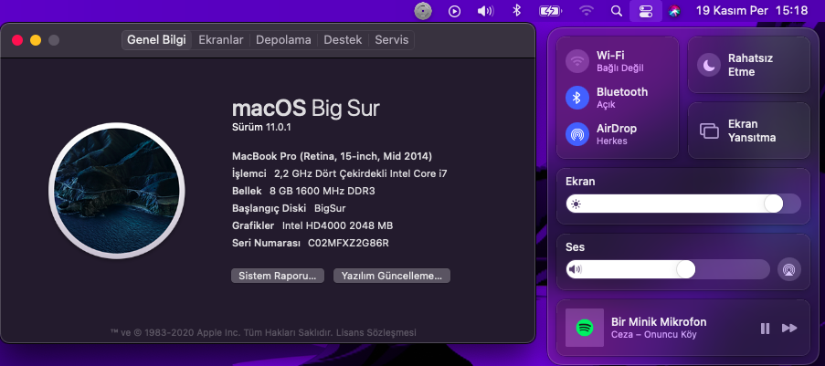The height and width of the screenshot is (366, 825).
Task: Click the volume speaker icon in menu bar
Action: (485, 11)
